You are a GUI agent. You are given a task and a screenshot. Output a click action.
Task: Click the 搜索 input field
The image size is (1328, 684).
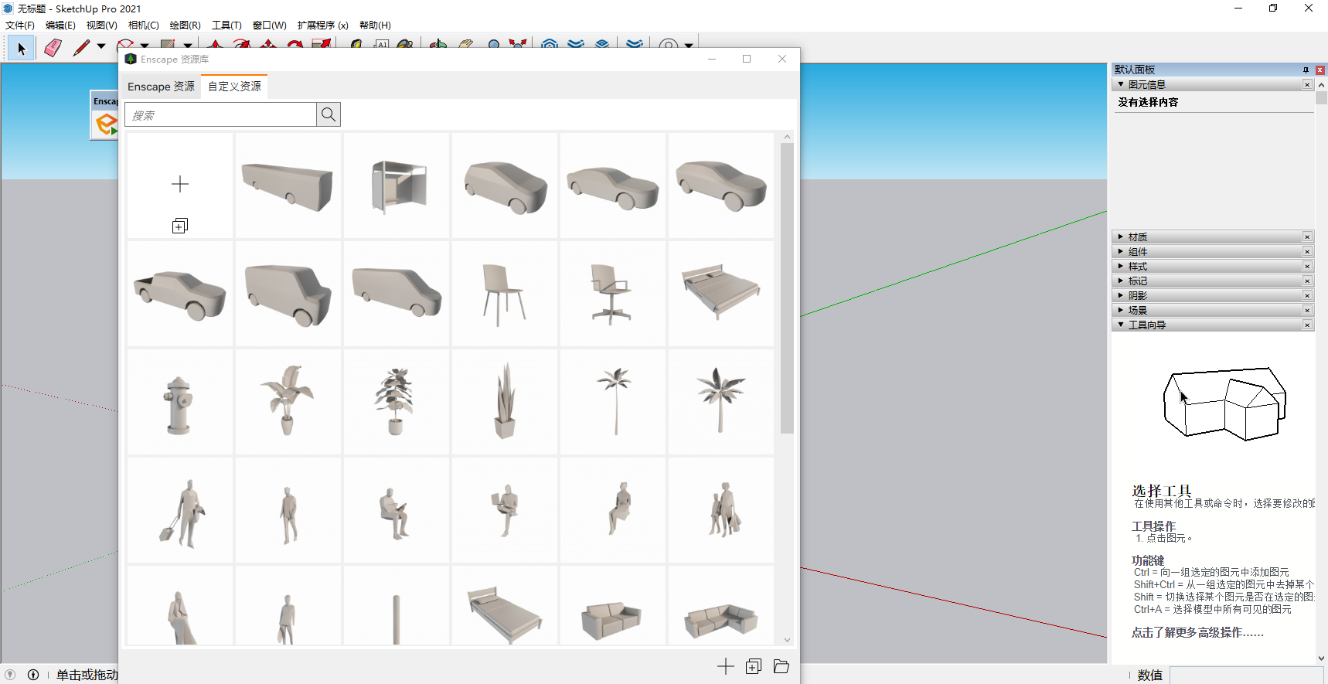point(221,115)
